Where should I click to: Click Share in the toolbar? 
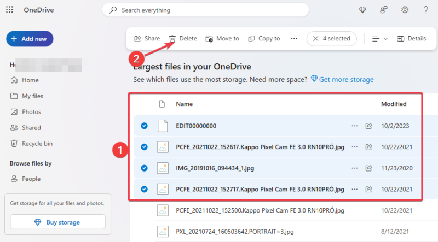pos(147,38)
